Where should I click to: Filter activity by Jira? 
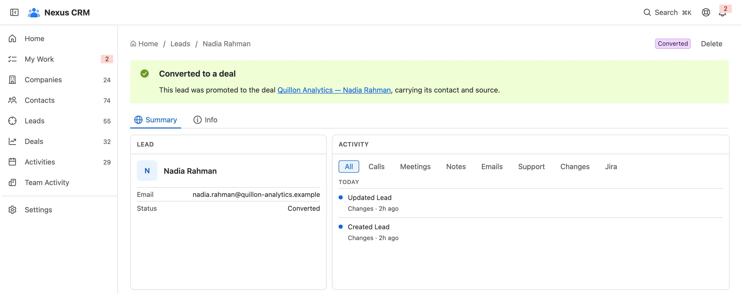pos(611,166)
